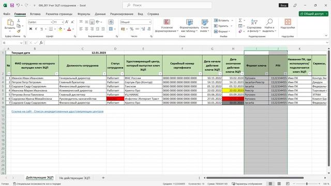Toggle bold formatting Ж
Screen dimensions: 331x186
tap(31, 29)
